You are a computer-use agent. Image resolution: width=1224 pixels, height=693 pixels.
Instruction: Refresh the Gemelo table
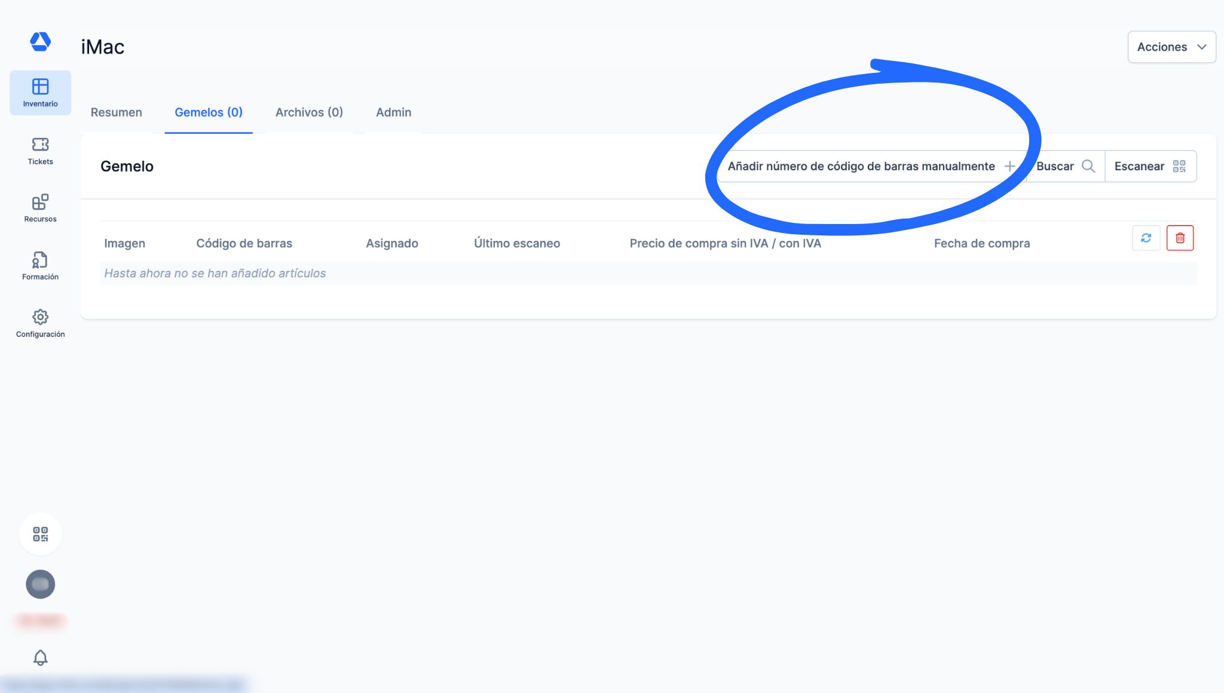tap(1146, 238)
